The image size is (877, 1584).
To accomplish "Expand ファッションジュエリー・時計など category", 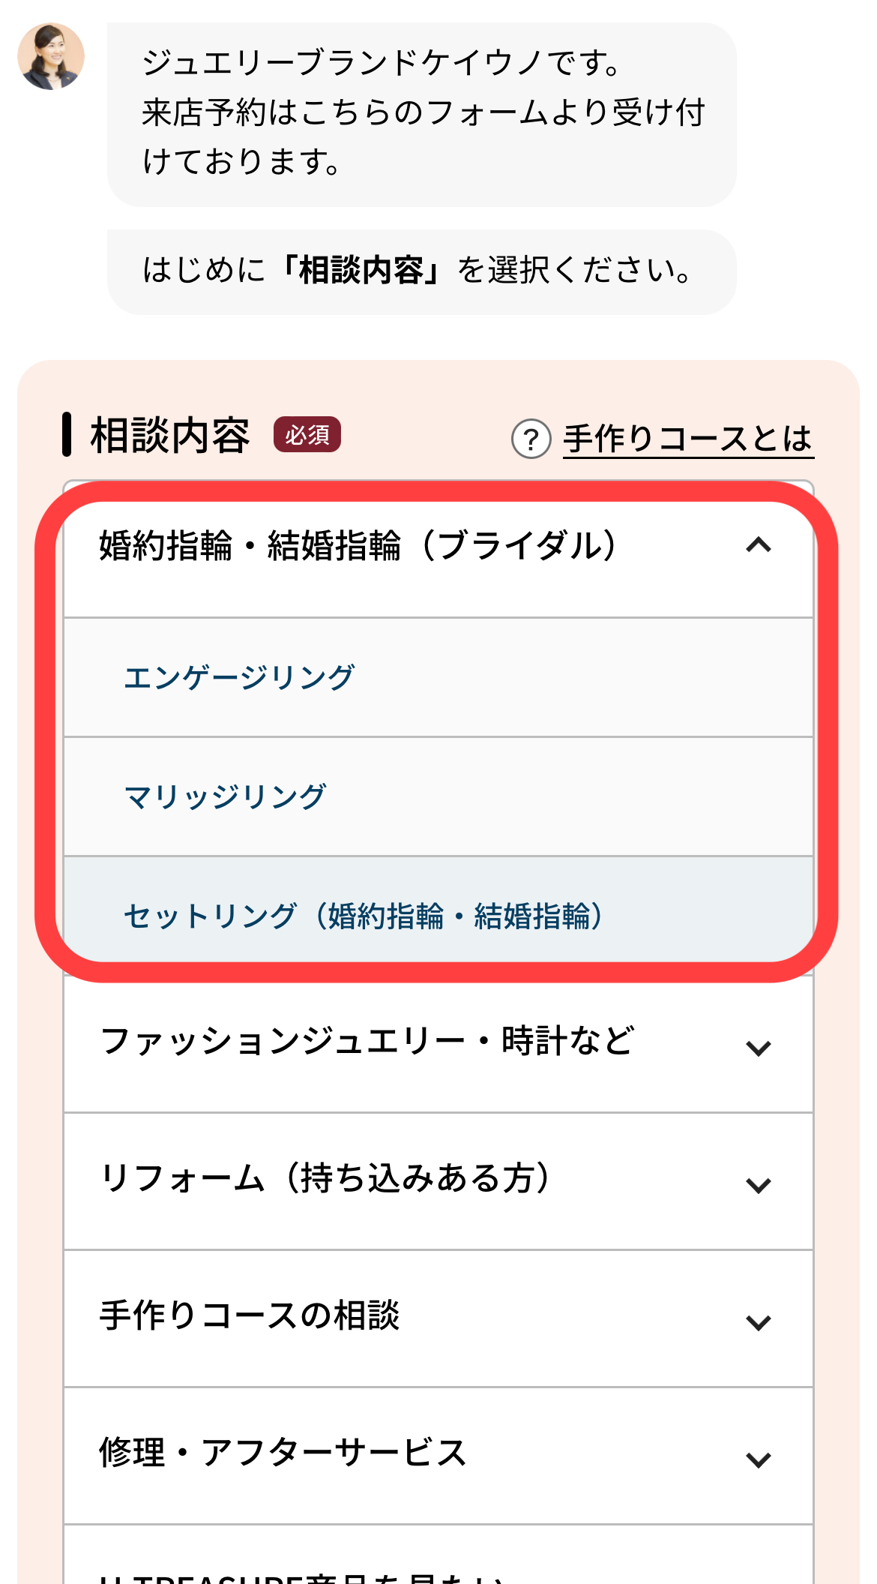I will pyautogui.click(x=438, y=1044).
